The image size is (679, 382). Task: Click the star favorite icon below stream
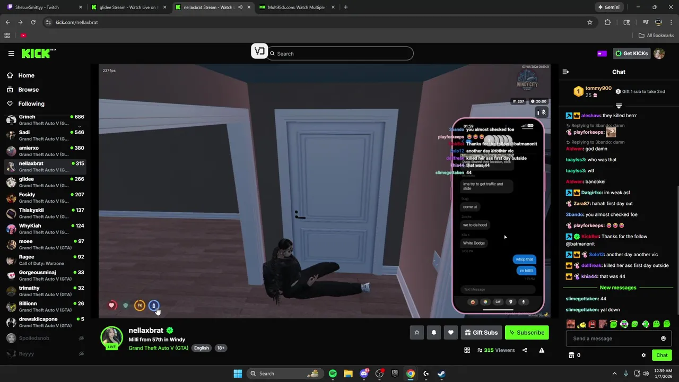(417, 333)
